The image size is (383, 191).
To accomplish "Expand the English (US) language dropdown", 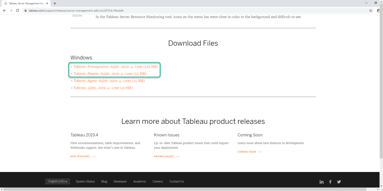I will [x=58, y=181].
